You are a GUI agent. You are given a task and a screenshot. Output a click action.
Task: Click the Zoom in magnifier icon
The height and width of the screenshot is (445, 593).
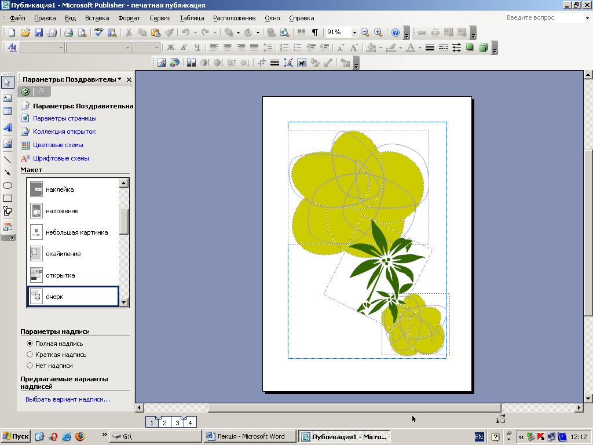click(x=378, y=32)
